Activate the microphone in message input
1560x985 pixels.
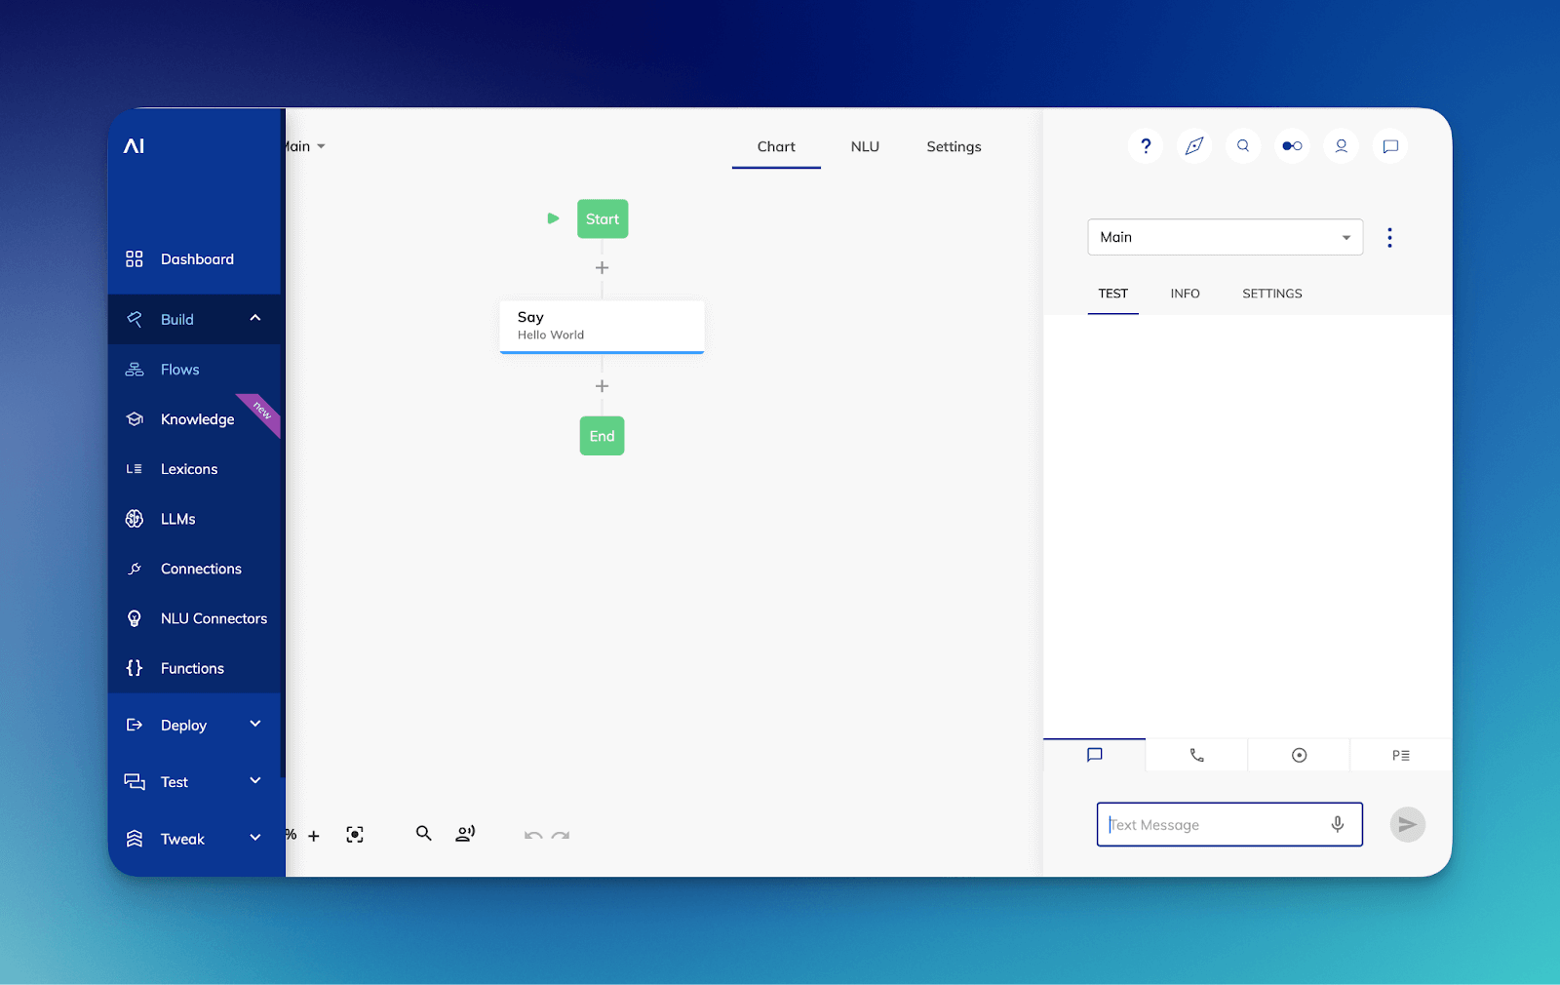coord(1338,824)
